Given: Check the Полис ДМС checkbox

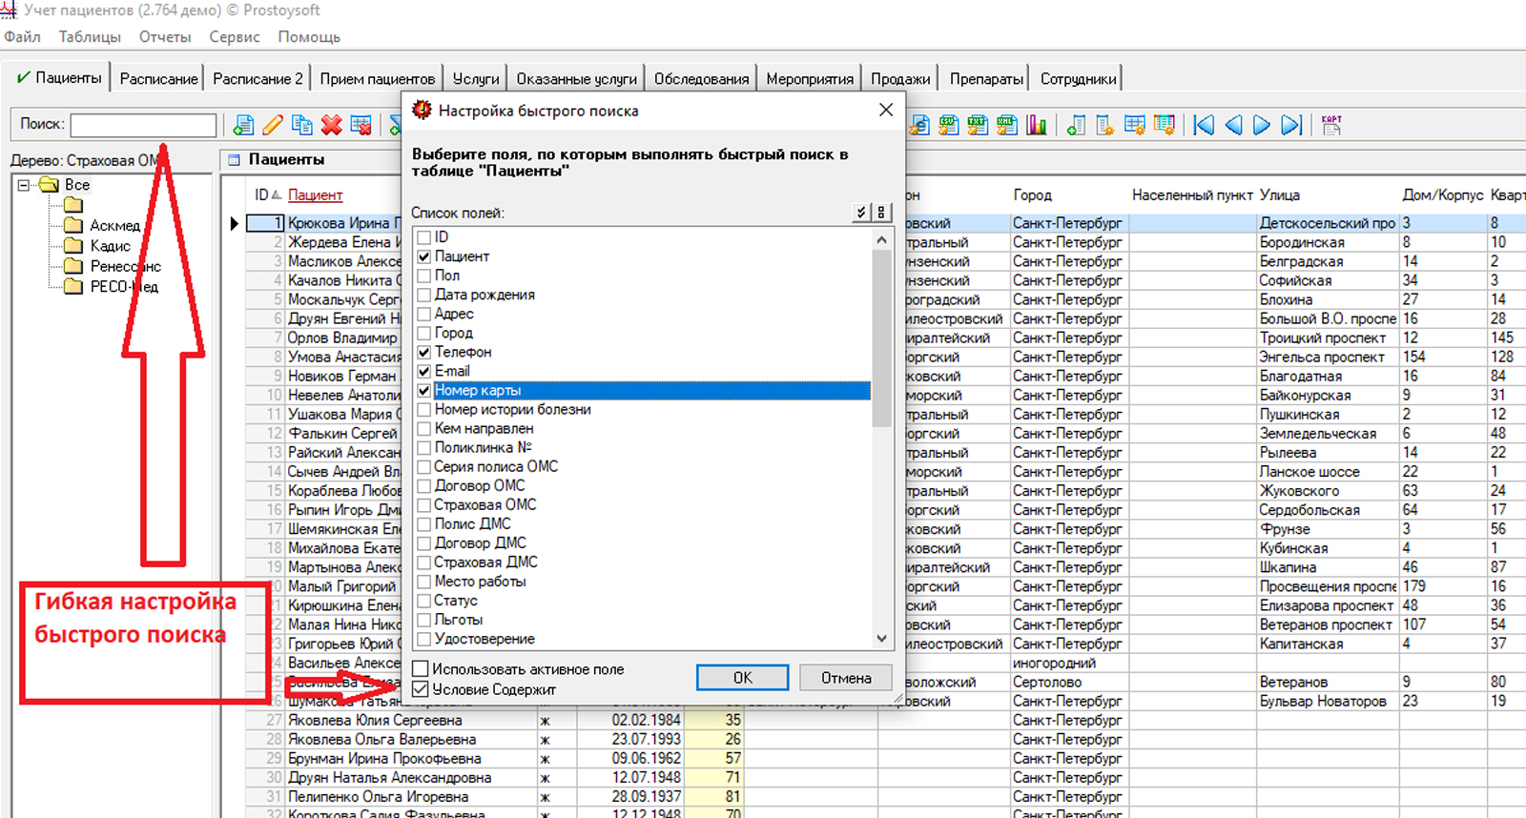Looking at the screenshot, I should (x=424, y=523).
